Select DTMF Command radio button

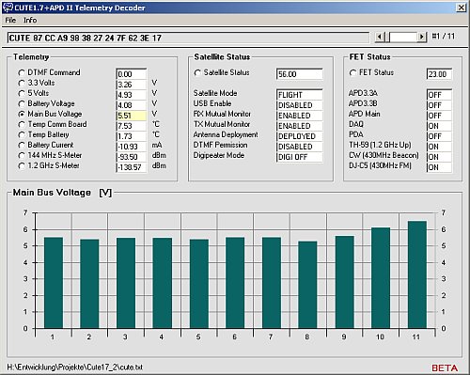(x=22, y=72)
